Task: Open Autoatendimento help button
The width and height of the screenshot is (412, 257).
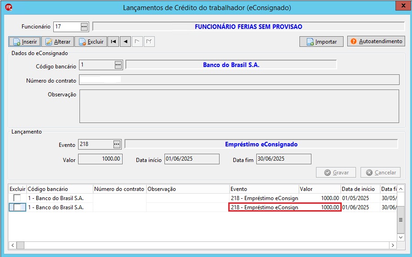Action: click(376, 41)
